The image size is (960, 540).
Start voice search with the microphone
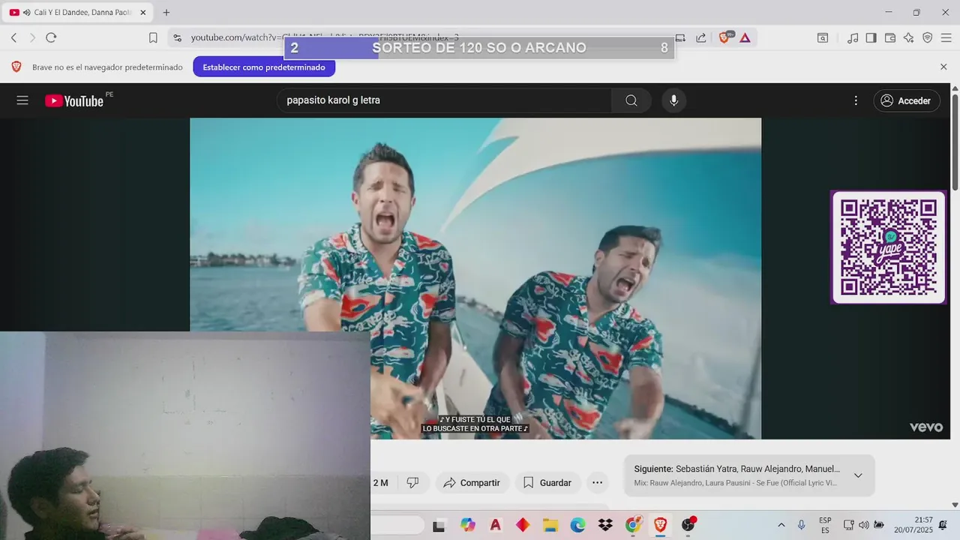coord(673,100)
